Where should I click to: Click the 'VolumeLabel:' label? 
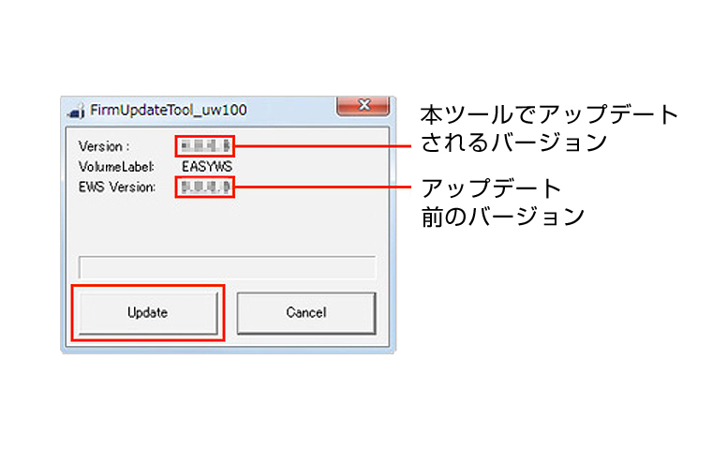(x=116, y=167)
